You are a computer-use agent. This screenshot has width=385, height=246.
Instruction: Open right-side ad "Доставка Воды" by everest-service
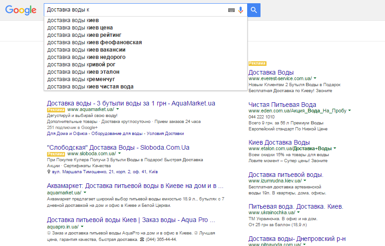pyautogui.click(x=271, y=73)
